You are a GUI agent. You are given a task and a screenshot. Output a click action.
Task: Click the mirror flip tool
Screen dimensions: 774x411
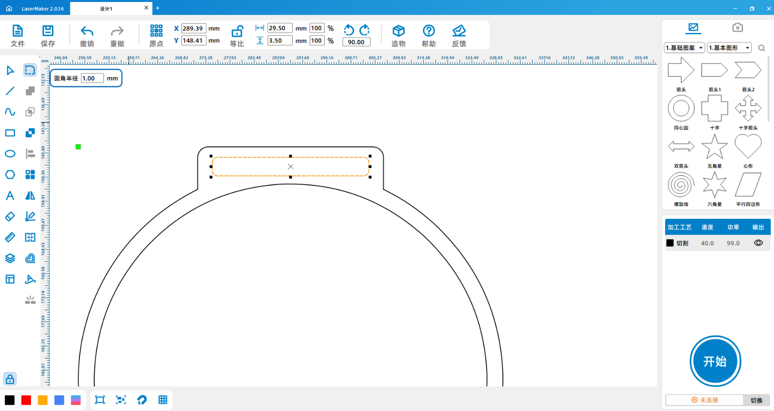(30, 196)
